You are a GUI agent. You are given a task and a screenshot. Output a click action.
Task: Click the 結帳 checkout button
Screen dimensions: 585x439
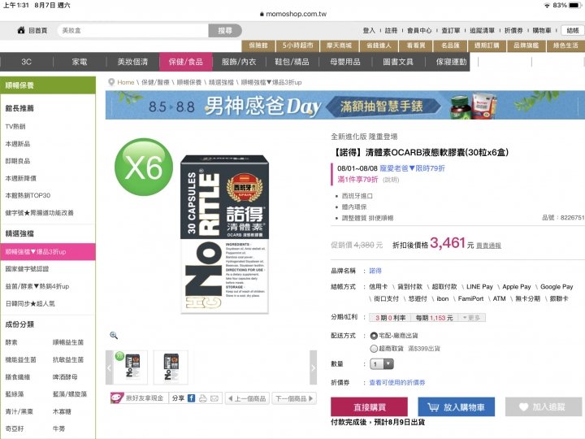(573, 31)
